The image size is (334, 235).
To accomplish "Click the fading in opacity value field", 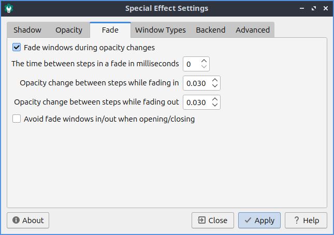I will pos(196,83).
